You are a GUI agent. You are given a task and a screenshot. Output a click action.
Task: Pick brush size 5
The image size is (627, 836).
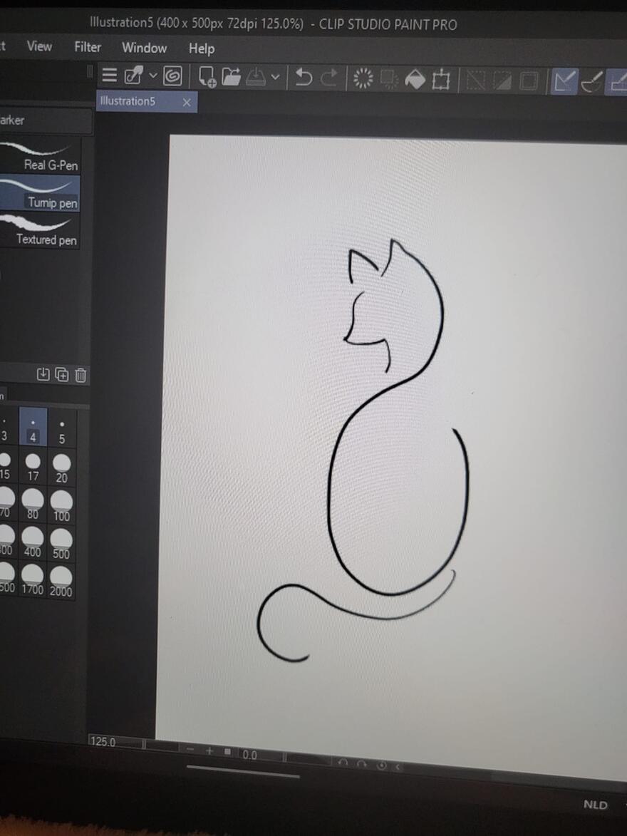[62, 428]
